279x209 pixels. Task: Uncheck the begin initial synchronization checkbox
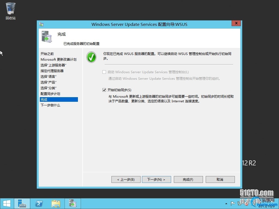coord(104,90)
